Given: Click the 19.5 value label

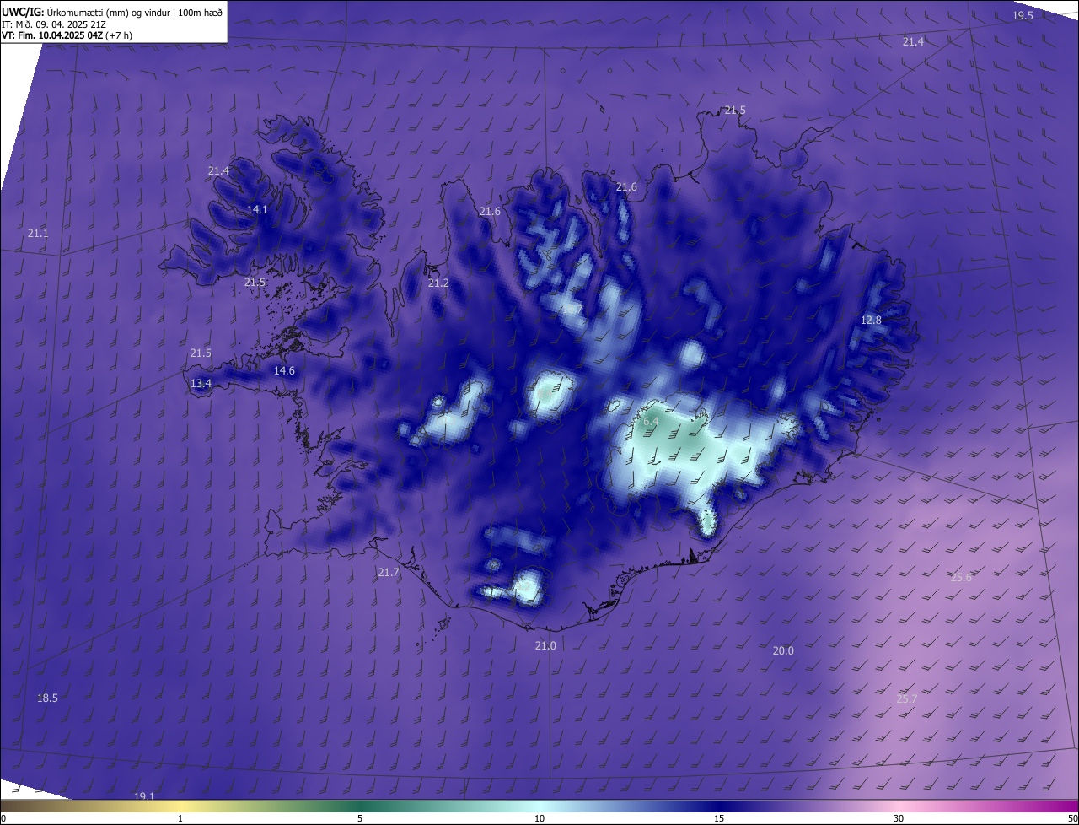Looking at the screenshot, I should pyautogui.click(x=1023, y=16).
